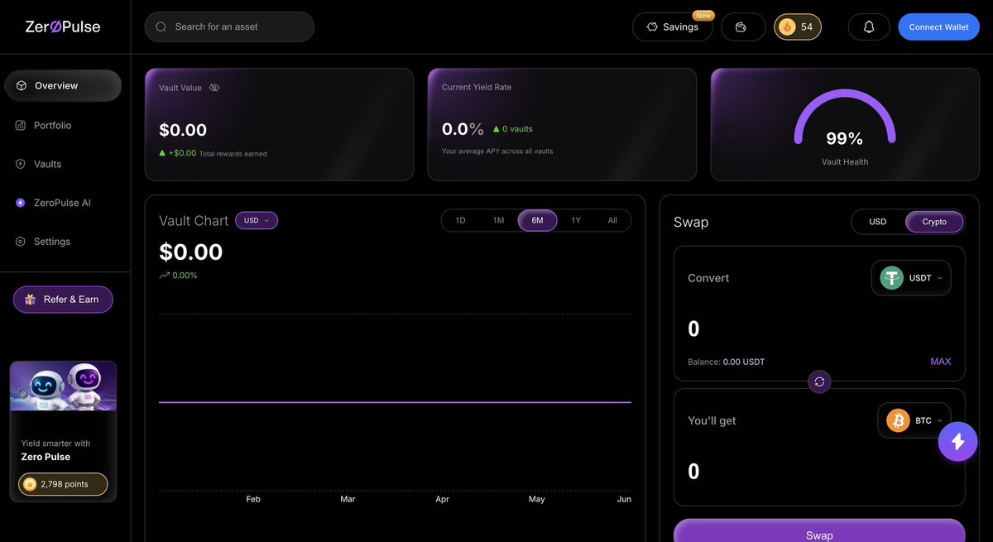Switch the Swap panel to USD mode
993x542 pixels.
(x=877, y=221)
